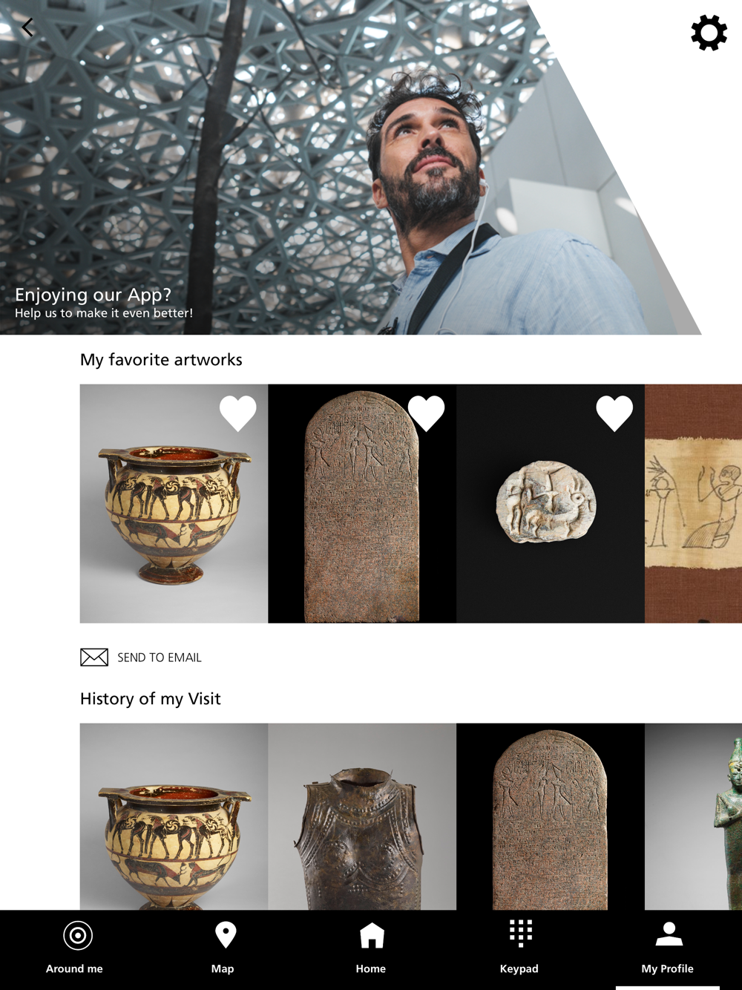Tap the envelope icon for email
The height and width of the screenshot is (990, 742).
(x=94, y=658)
